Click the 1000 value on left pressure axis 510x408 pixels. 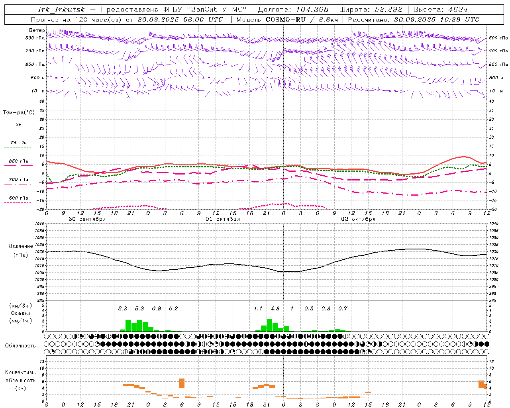point(39,280)
